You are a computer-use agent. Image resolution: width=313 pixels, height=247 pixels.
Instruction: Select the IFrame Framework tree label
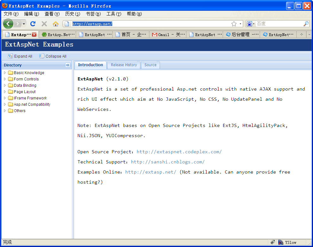click(x=30, y=98)
